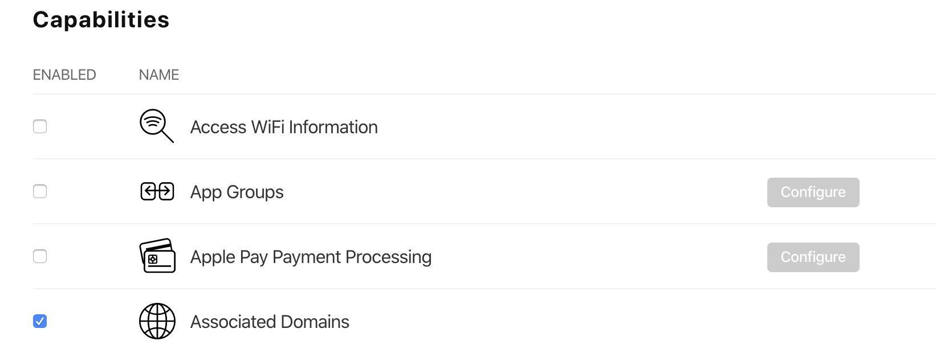Click divider between App Groups and Apple Pay rows
This screenshot has width=936, height=353.
coord(485,224)
